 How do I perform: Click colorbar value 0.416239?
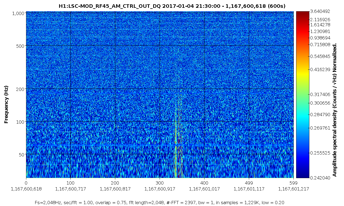click(x=320, y=69)
